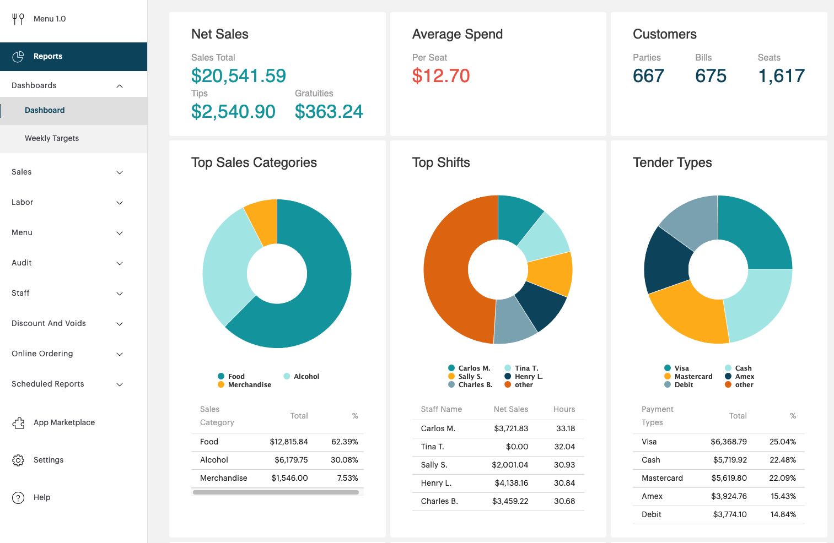This screenshot has height=543, width=834.
Task: Click the Charles B. legend dot
Action: [451, 384]
